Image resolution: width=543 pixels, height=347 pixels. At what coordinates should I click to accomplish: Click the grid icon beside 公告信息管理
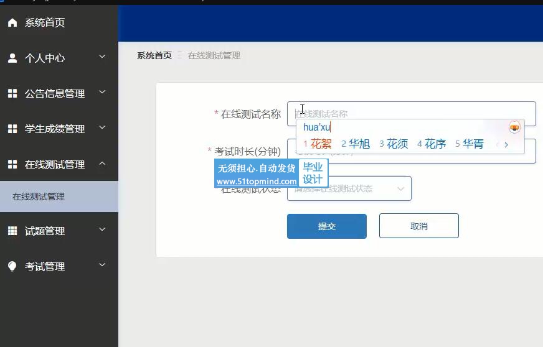[12, 94]
